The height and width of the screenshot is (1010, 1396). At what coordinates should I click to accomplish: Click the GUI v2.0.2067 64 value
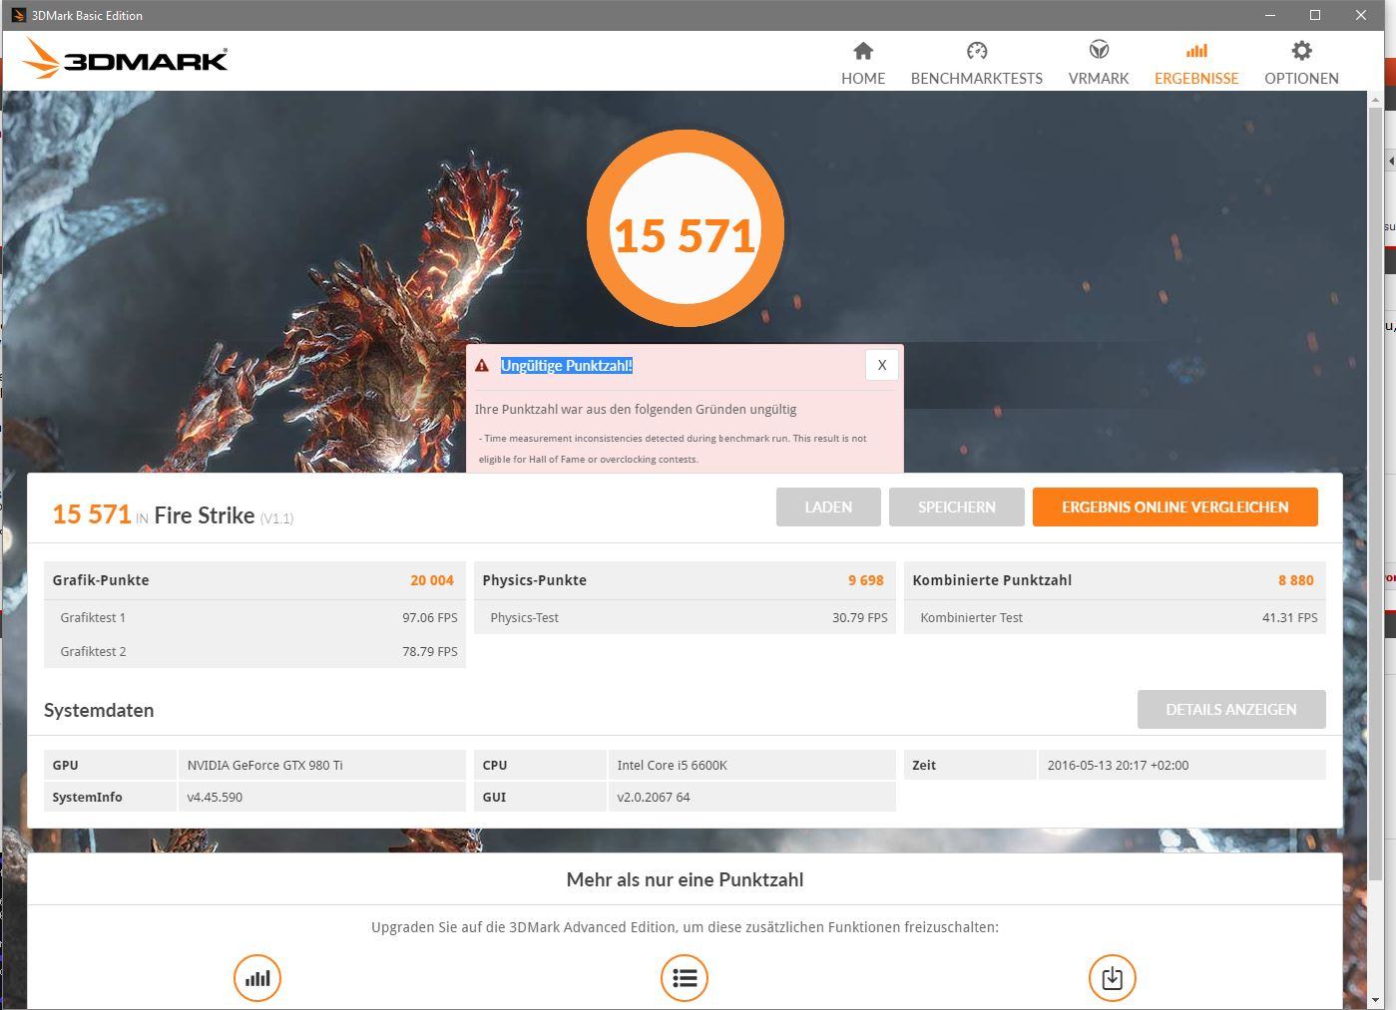tap(653, 797)
